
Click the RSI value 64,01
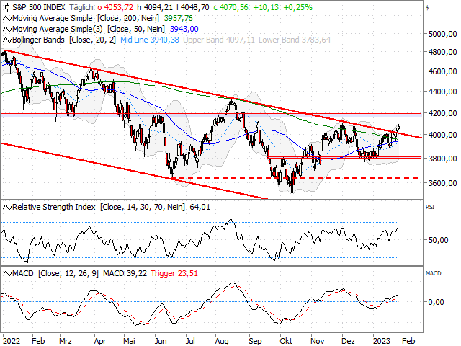click(200, 208)
